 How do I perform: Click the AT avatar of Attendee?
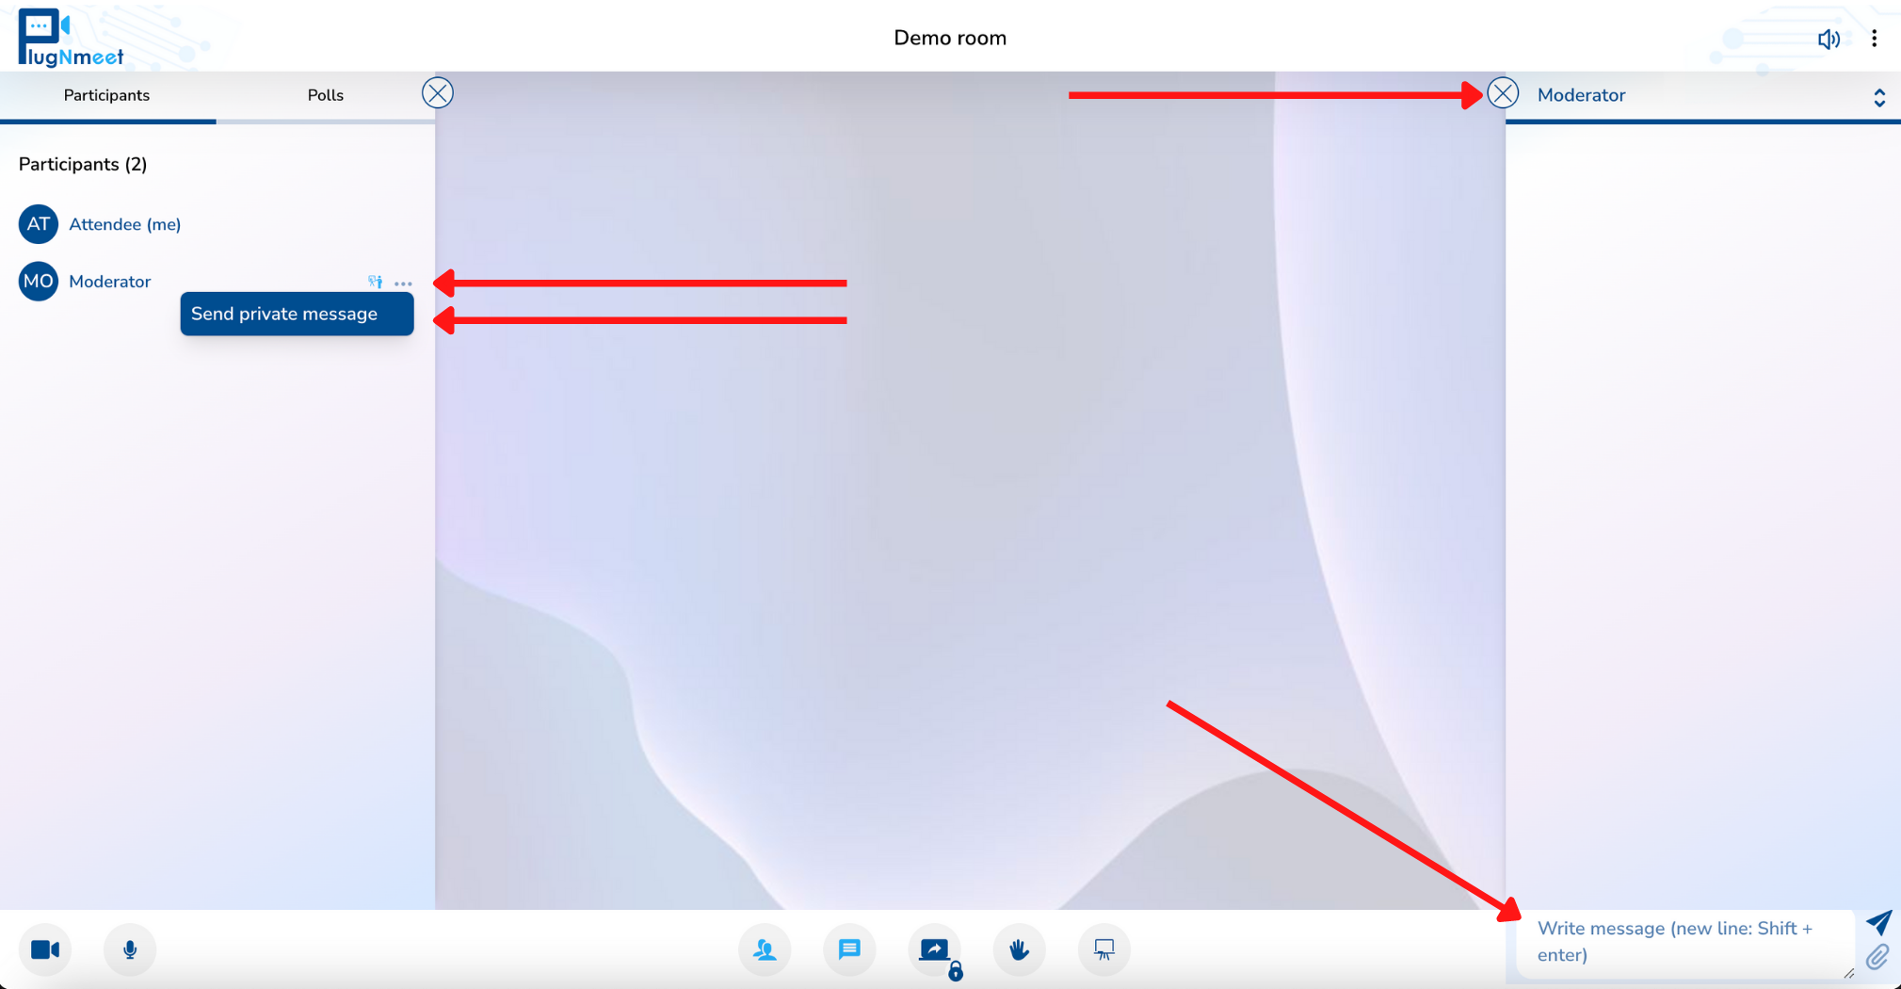point(39,224)
